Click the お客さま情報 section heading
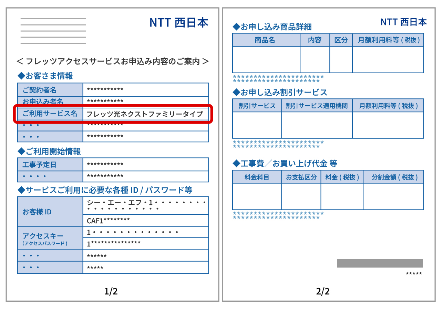The height and width of the screenshot is (311, 443). coord(45,76)
